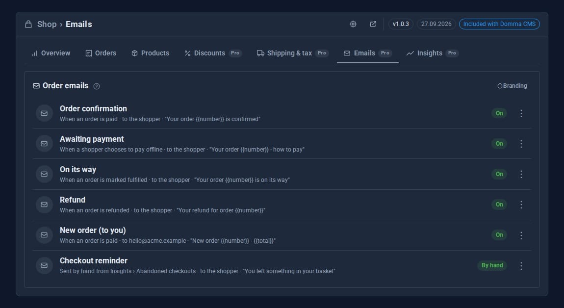Toggle the On status for Order confirmation
The width and height of the screenshot is (564, 308).
click(499, 113)
